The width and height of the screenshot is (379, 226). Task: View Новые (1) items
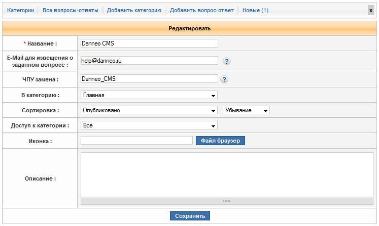pyautogui.click(x=256, y=10)
